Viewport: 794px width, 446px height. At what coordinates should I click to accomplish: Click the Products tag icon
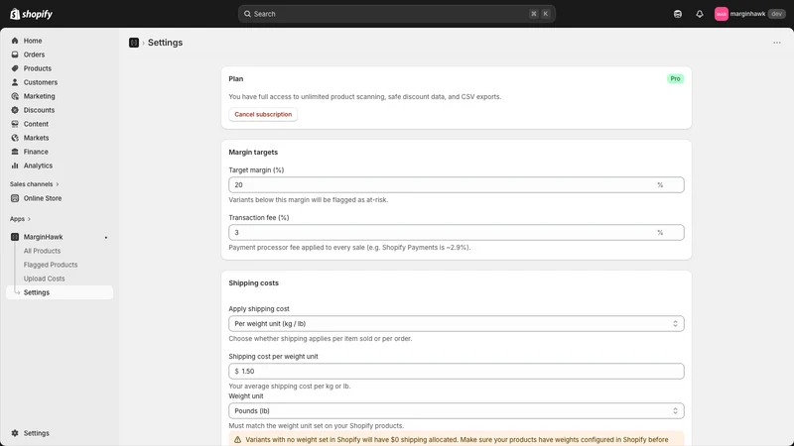pyautogui.click(x=15, y=68)
